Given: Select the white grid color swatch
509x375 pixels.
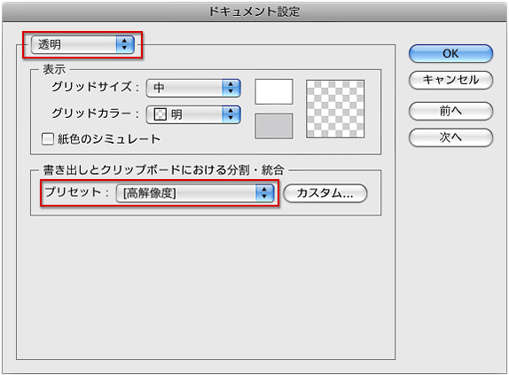Looking at the screenshot, I should tap(274, 92).
